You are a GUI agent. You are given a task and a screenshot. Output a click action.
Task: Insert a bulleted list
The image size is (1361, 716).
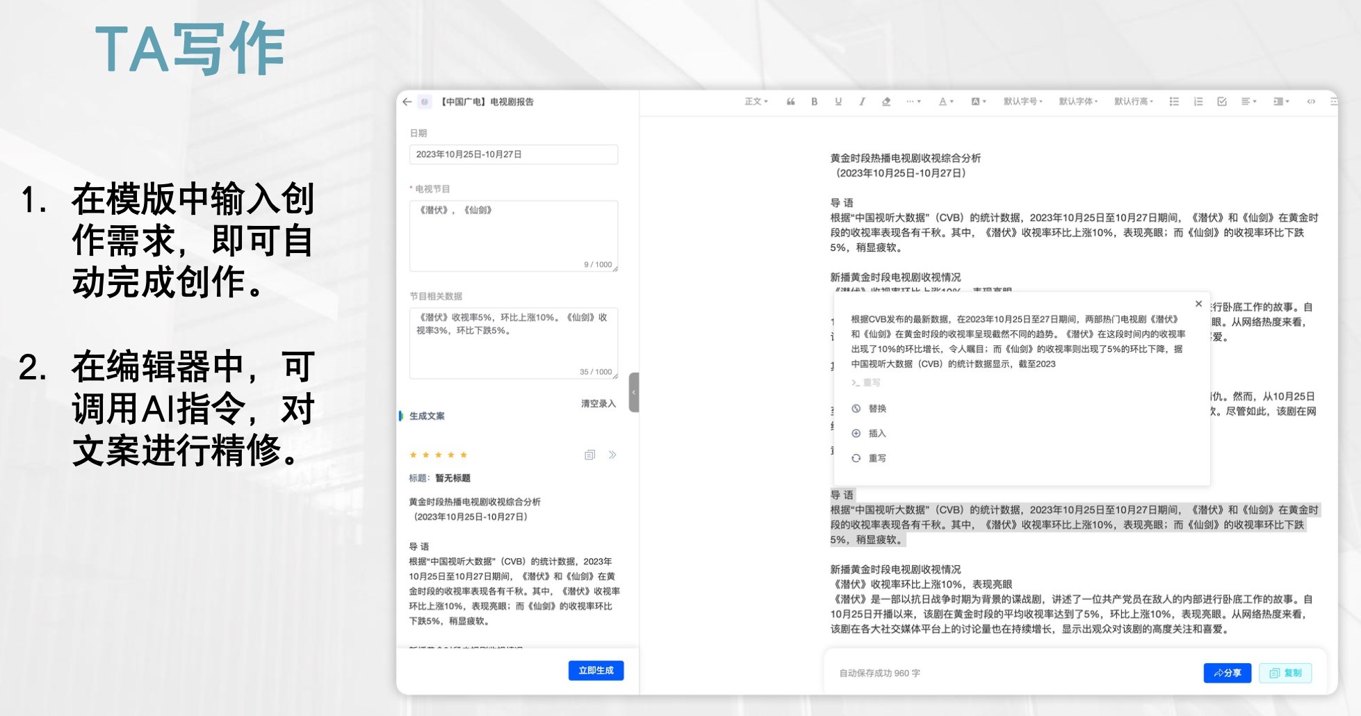pyautogui.click(x=1174, y=101)
